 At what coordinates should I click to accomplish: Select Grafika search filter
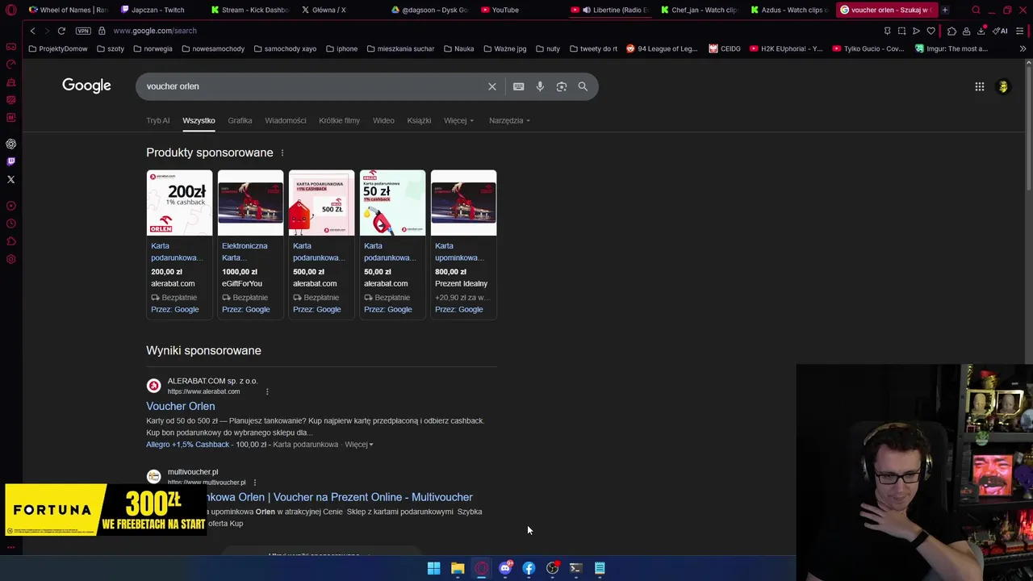pos(240,120)
